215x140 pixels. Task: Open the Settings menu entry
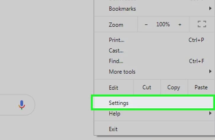point(153,103)
